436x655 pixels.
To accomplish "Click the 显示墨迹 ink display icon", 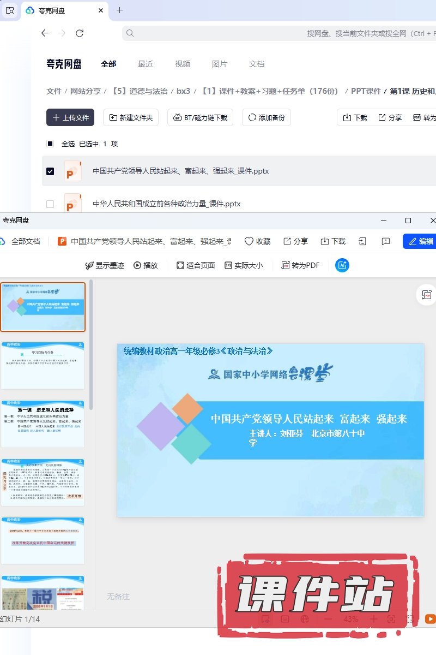I will (x=90, y=265).
